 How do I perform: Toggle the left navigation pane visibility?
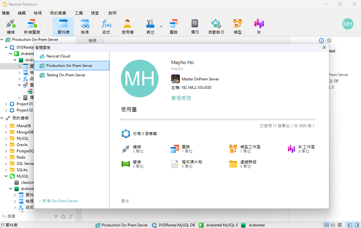pos(349,225)
